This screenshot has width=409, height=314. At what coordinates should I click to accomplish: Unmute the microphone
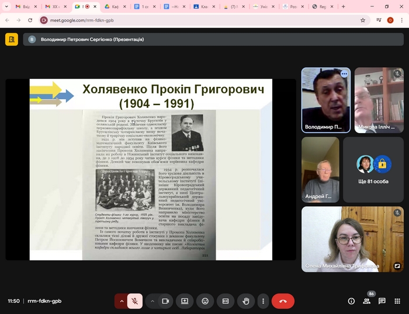click(x=135, y=301)
